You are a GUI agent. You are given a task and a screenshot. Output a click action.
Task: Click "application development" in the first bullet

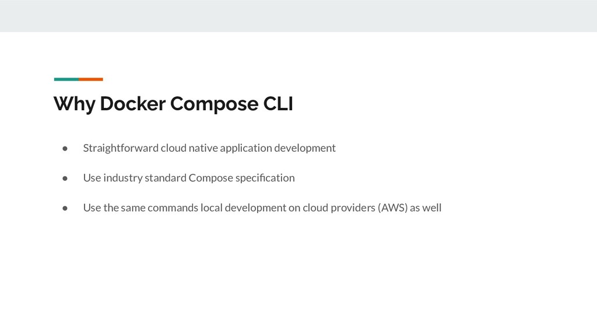(278, 148)
